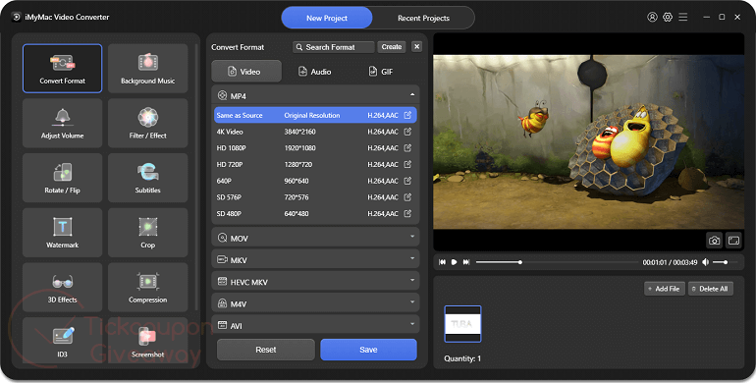Select the HD 1080P 1920*1080 row
The image size is (756, 383).
point(315,148)
